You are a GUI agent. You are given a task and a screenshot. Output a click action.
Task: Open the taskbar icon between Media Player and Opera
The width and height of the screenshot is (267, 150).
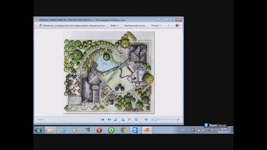tap(87, 130)
